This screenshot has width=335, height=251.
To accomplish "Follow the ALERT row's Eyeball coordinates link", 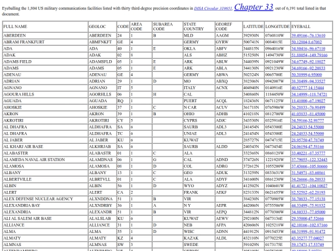I will 308,192.
